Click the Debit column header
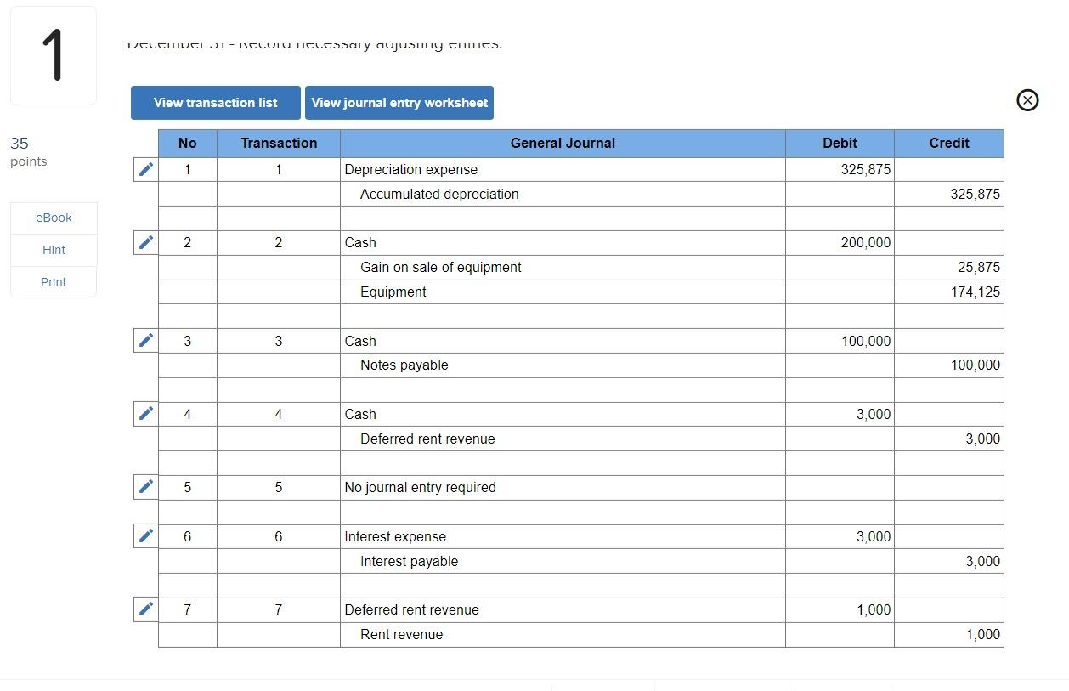This screenshot has width=1069, height=691. click(840, 144)
